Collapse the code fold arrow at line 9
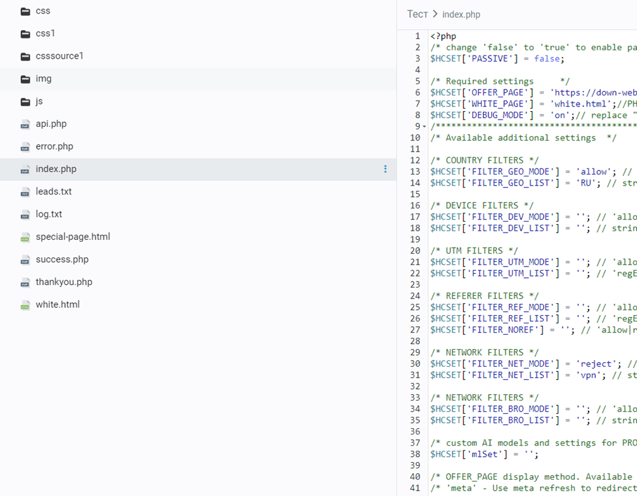 (x=424, y=127)
